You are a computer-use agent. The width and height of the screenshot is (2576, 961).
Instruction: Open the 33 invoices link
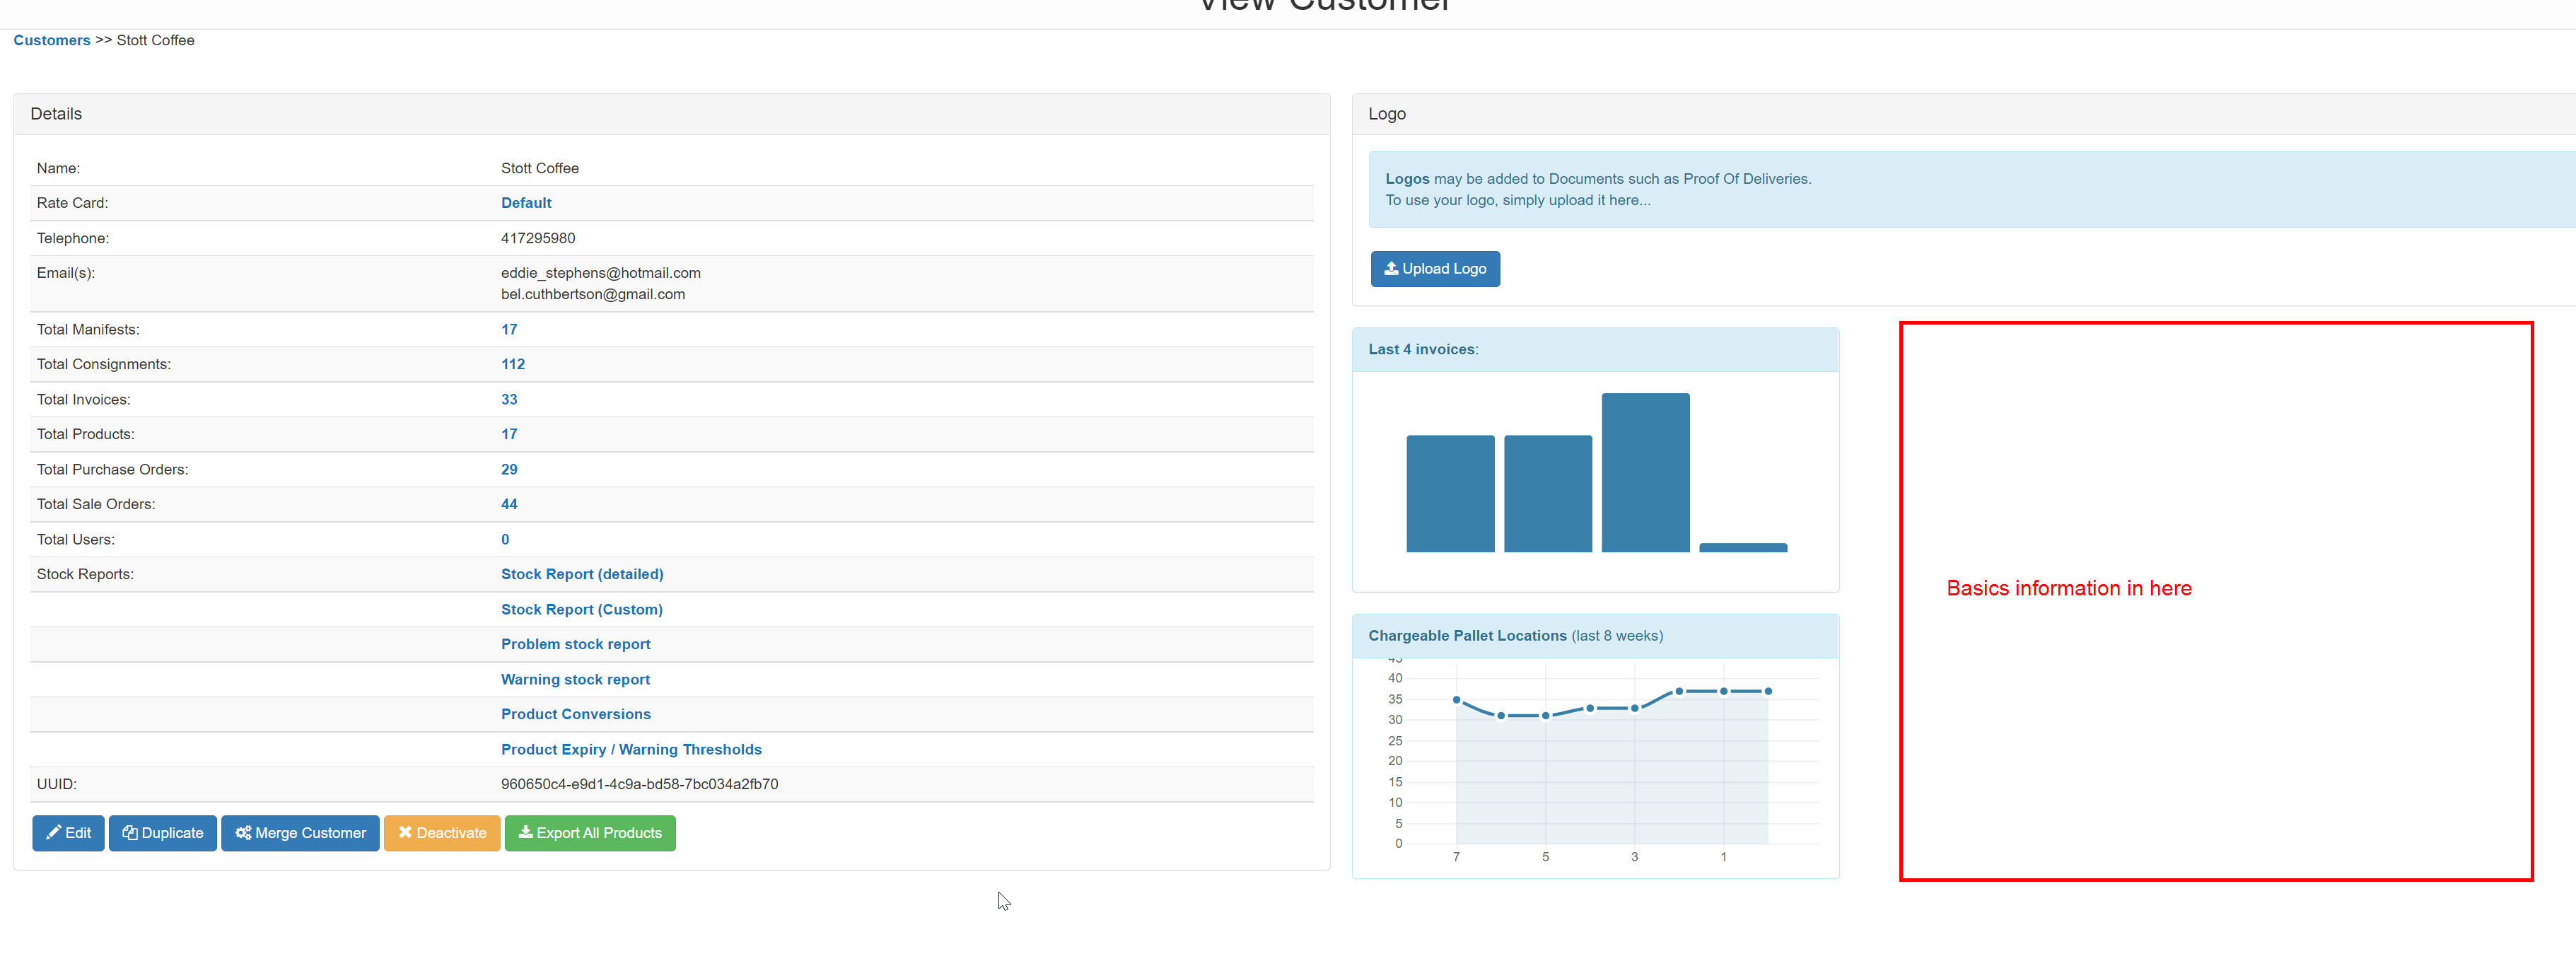(x=509, y=399)
